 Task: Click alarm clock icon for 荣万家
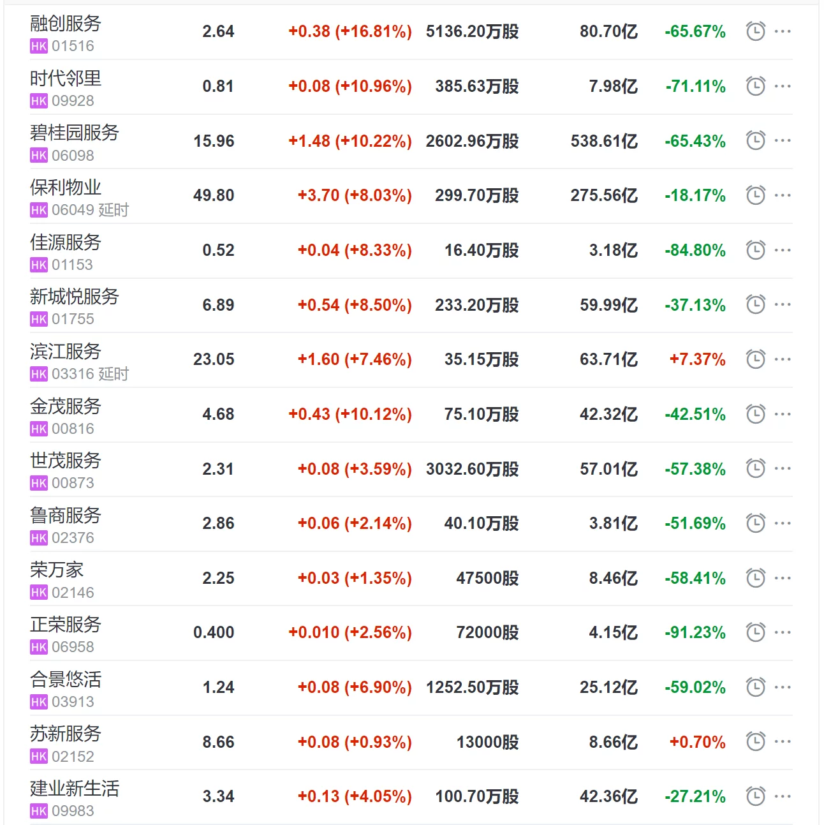pyautogui.click(x=756, y=578)
